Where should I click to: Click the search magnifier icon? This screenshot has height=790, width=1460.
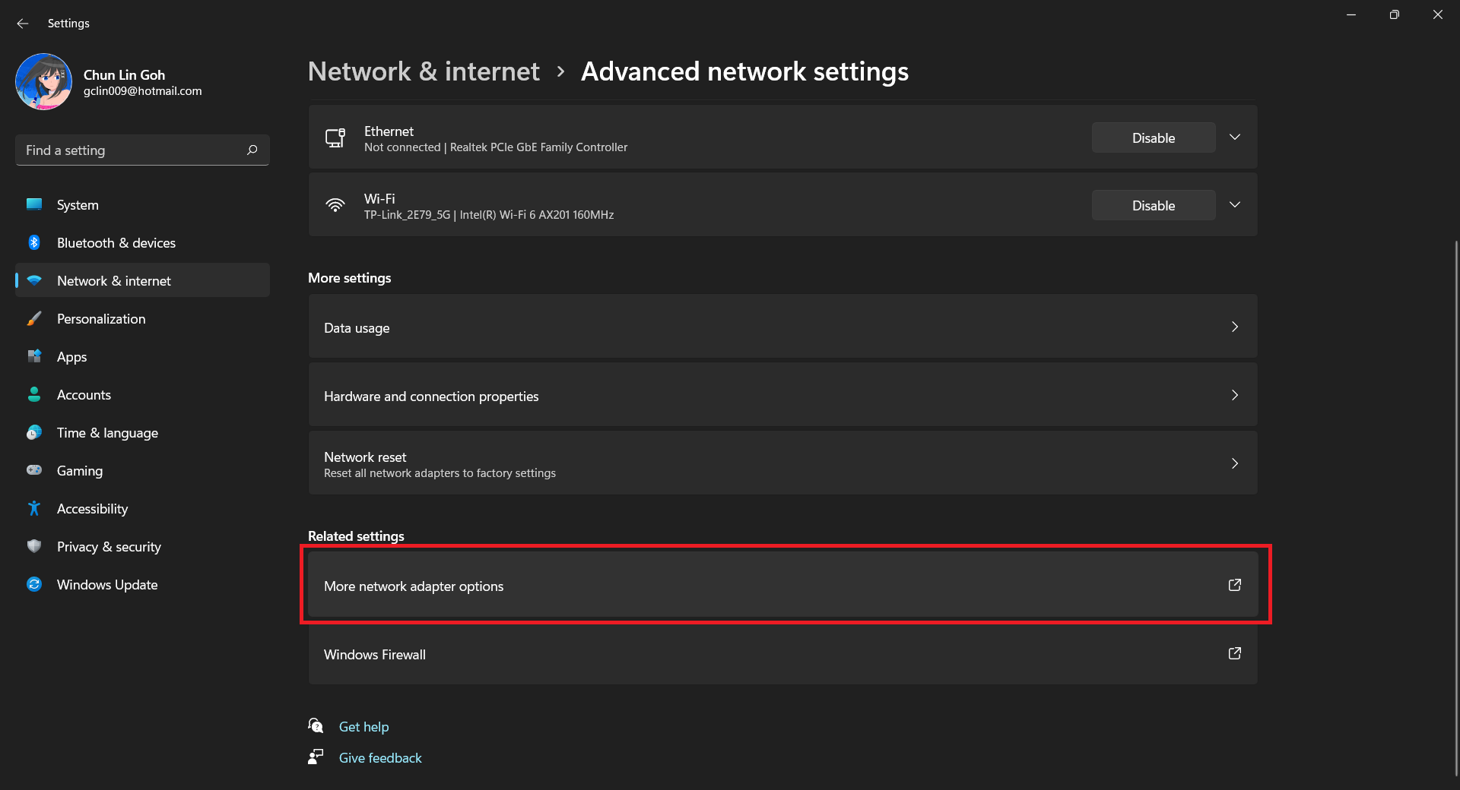[x=252, y=150]
